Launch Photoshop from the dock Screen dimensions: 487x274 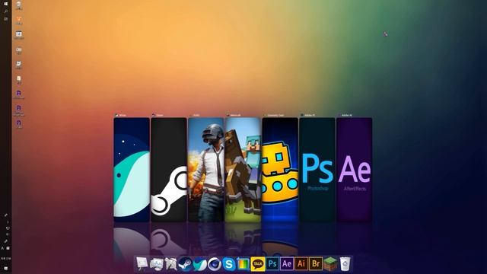(272, 264)
